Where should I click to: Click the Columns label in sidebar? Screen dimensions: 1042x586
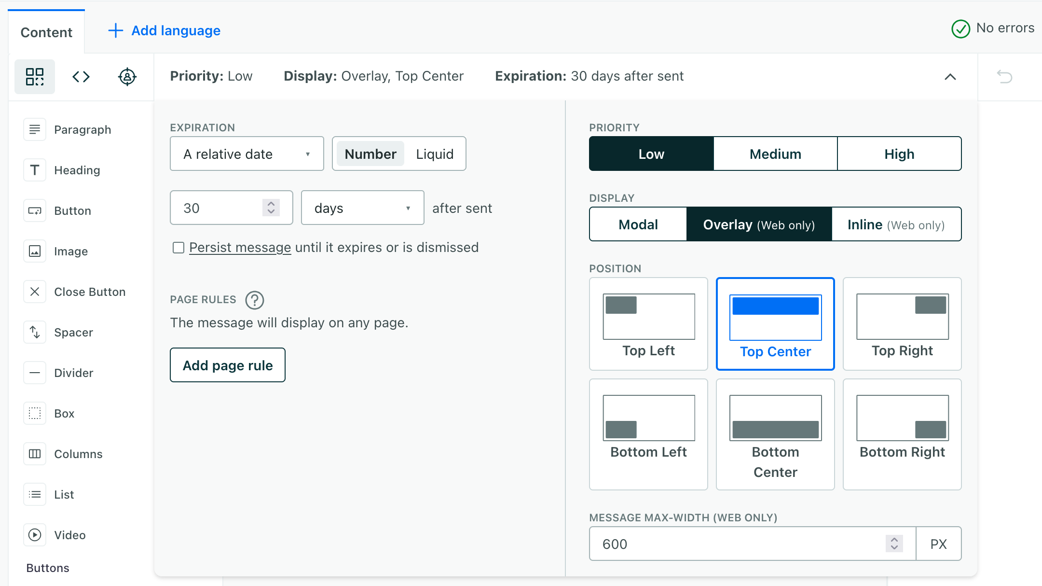[78, 454]
